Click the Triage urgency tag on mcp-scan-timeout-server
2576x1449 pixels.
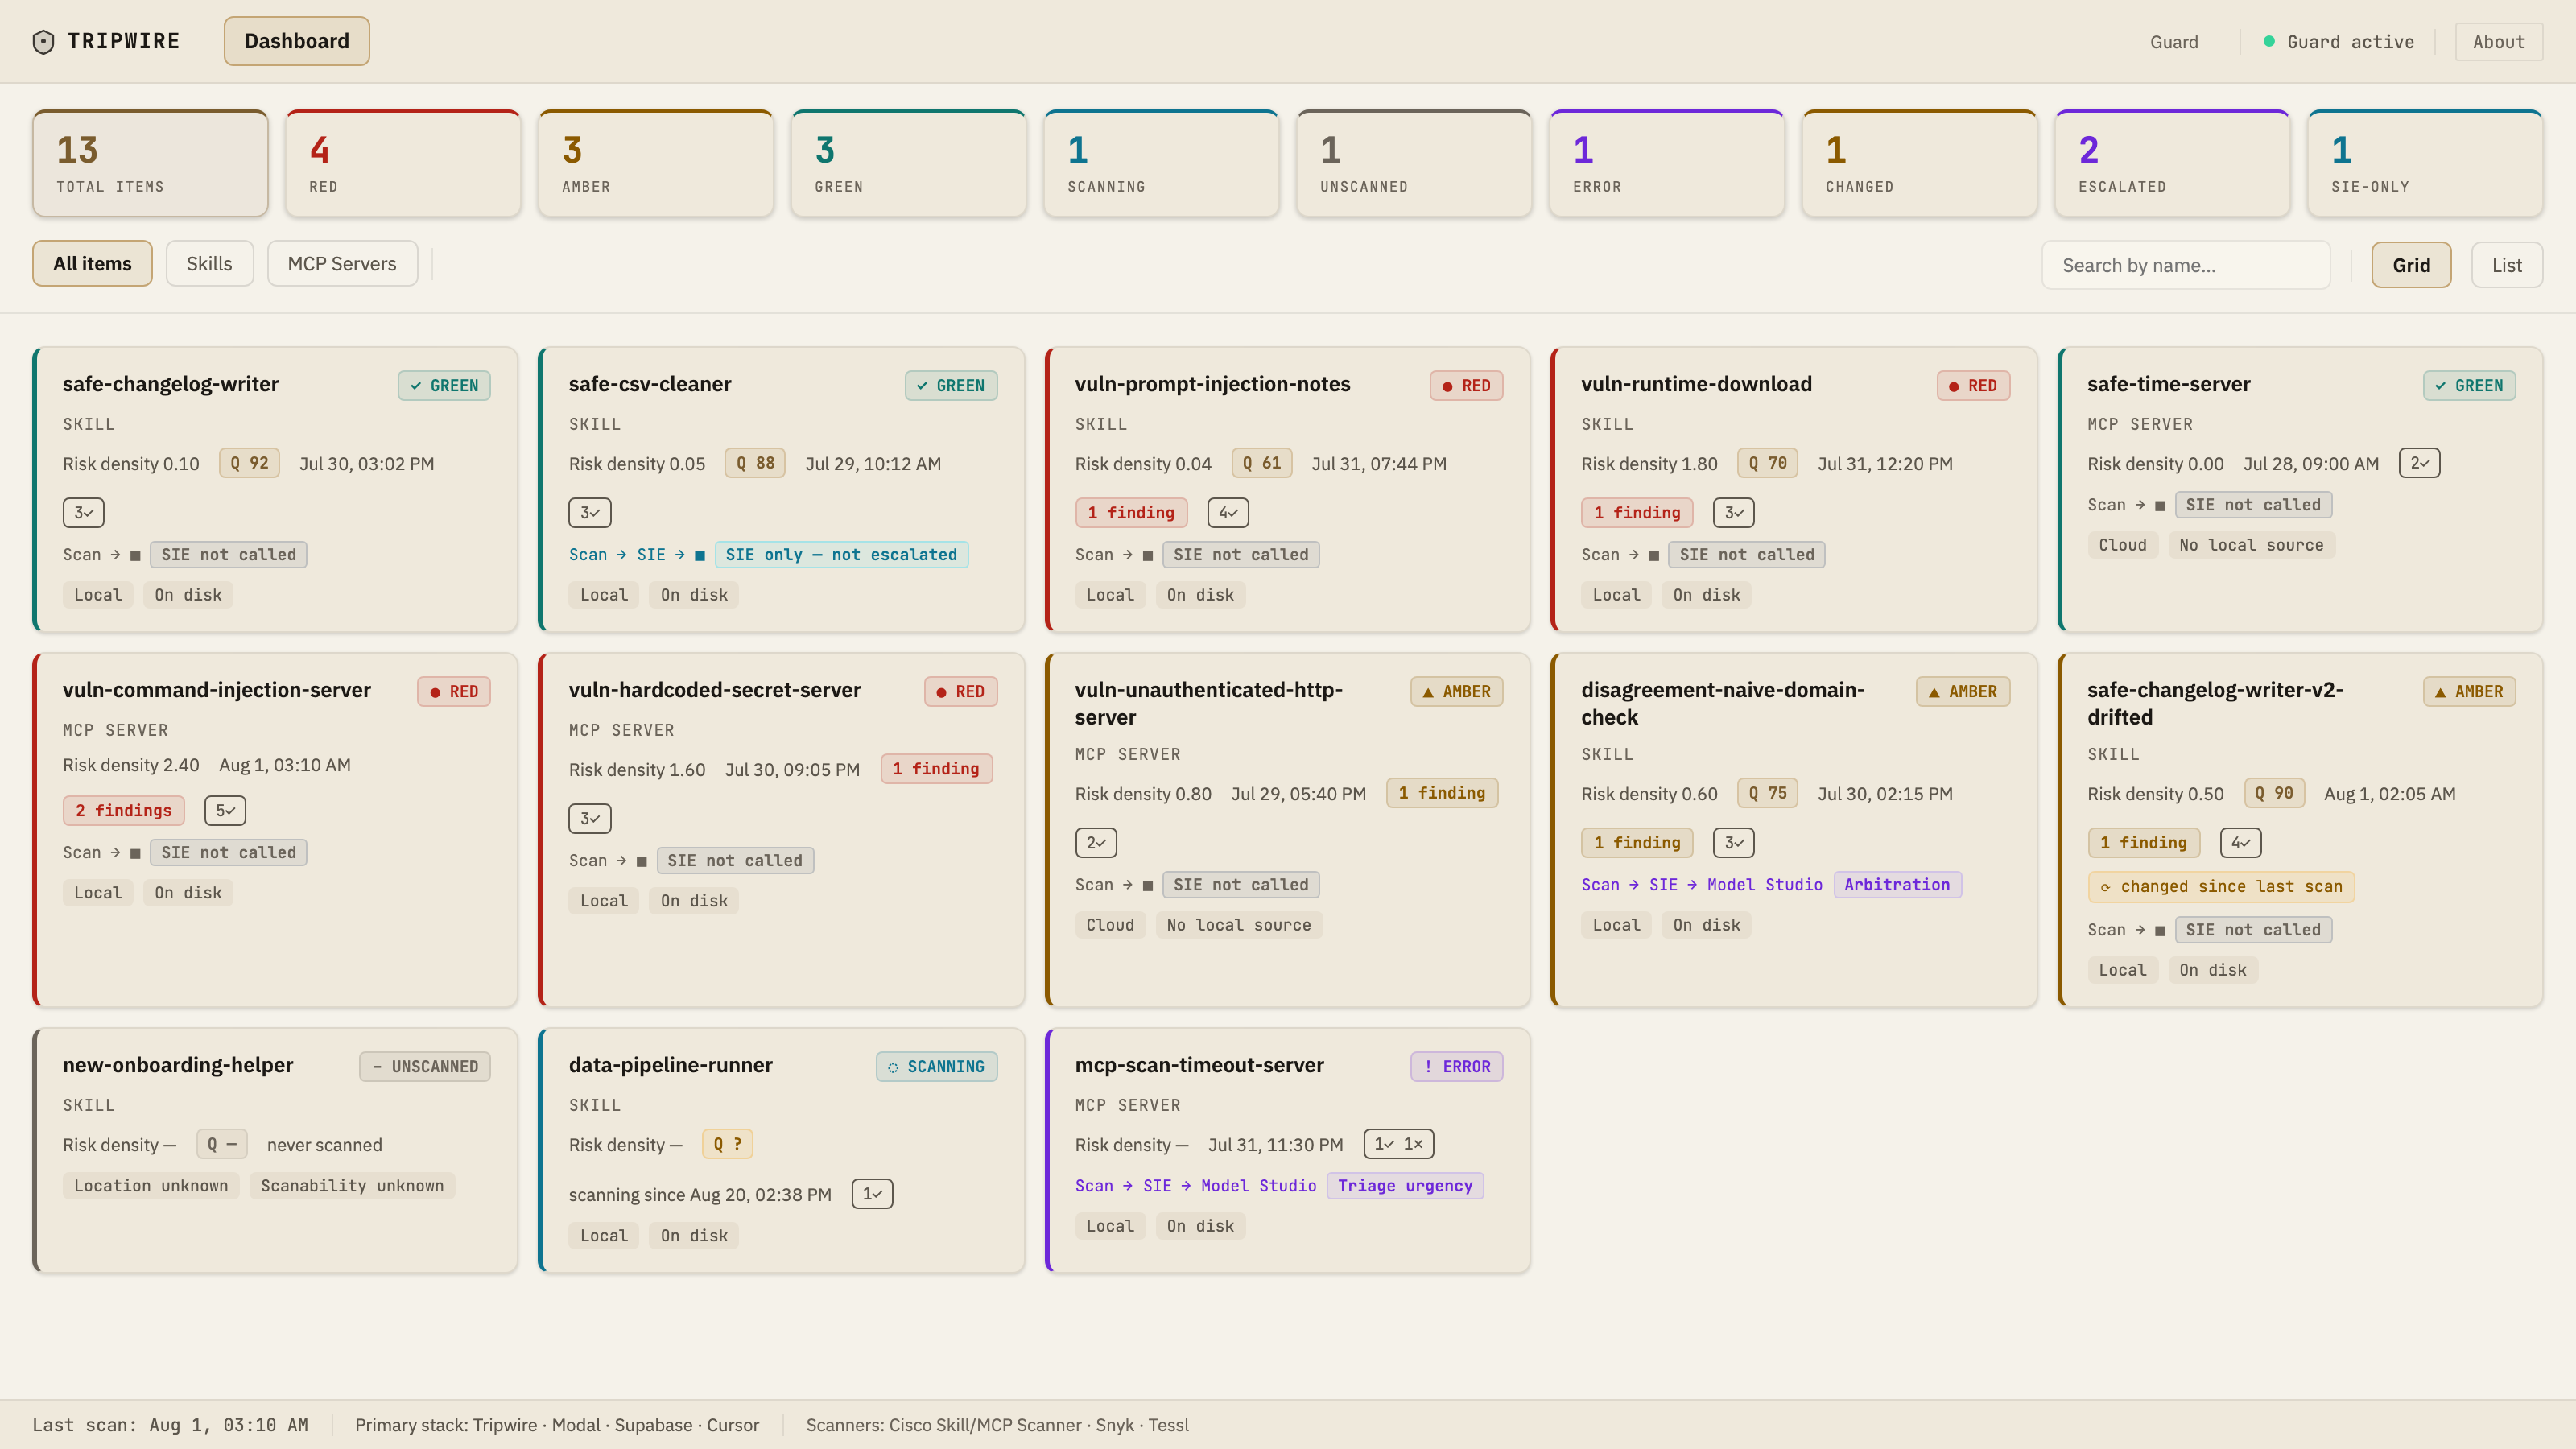1405,1186
